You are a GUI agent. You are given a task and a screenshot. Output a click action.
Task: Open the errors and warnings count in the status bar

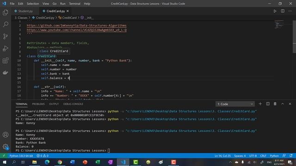tap(43, 156)
